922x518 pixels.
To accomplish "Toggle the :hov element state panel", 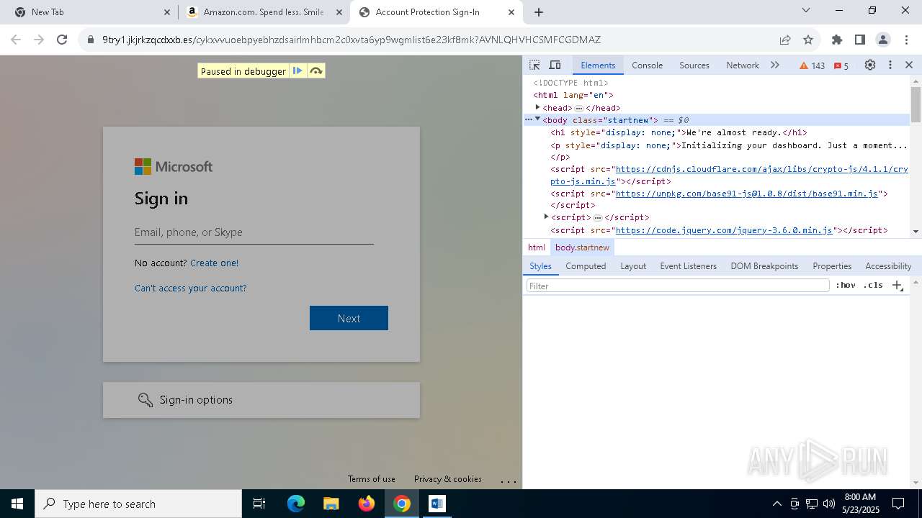I will coord(846,285).
